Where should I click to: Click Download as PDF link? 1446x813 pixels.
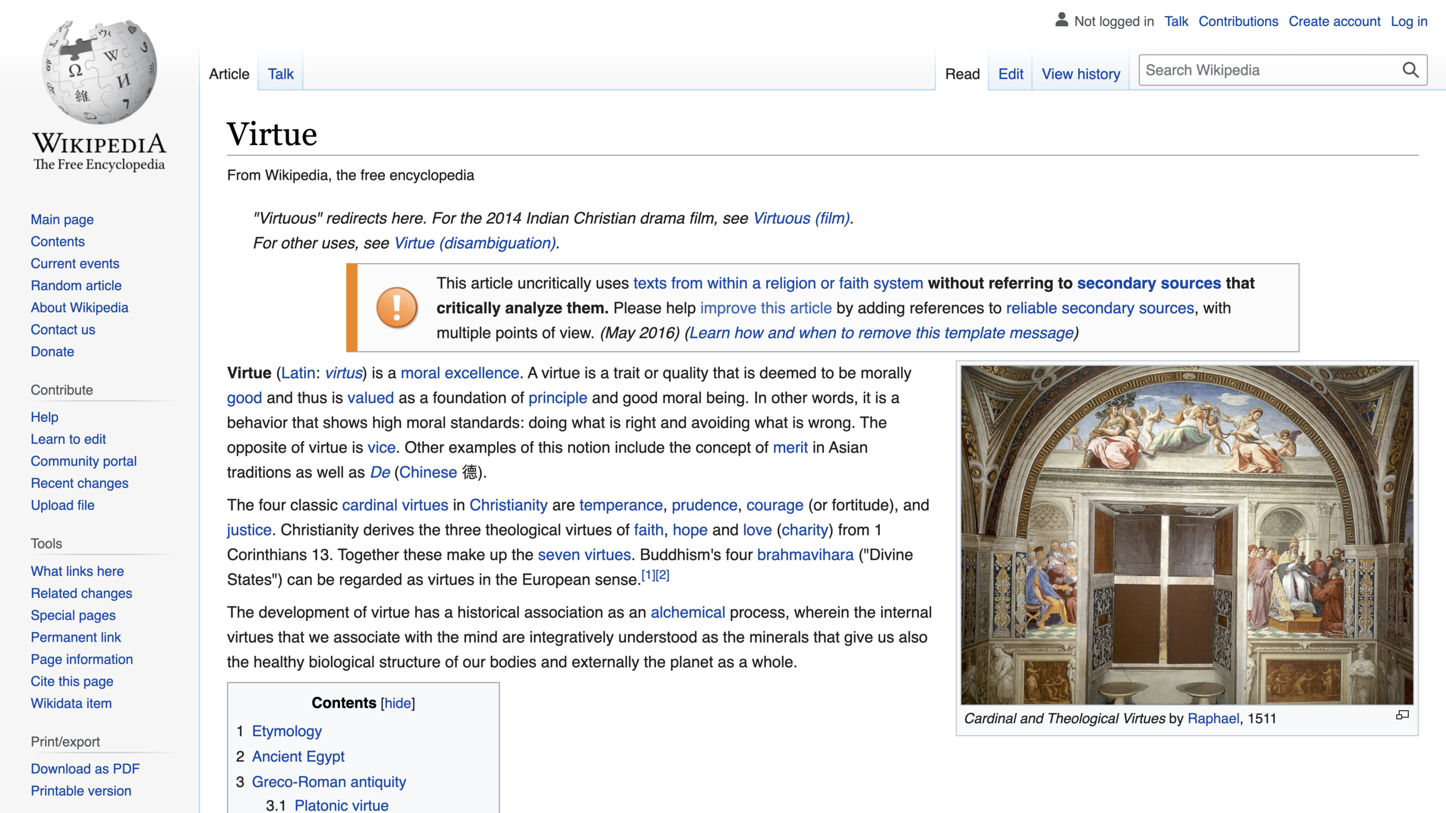coord(85,768)
